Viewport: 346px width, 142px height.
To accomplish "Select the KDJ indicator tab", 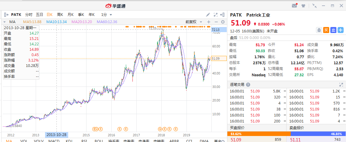I will [x=69, y=141].
